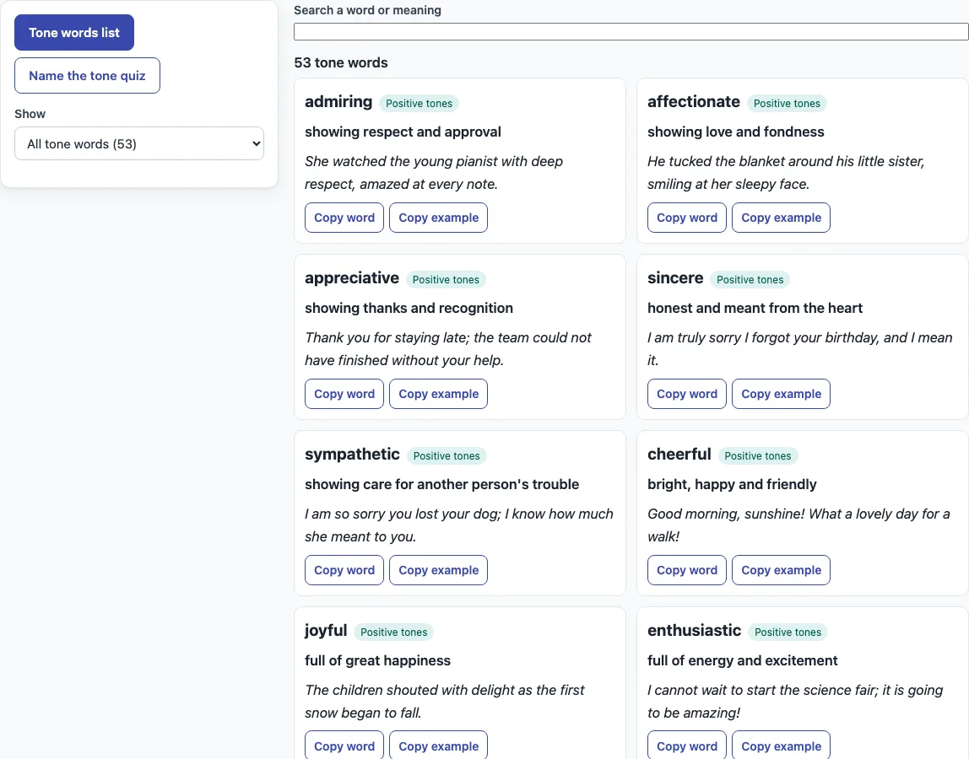Copy word for sincere
Screen dimensions: 969x759
click(686, 394)
